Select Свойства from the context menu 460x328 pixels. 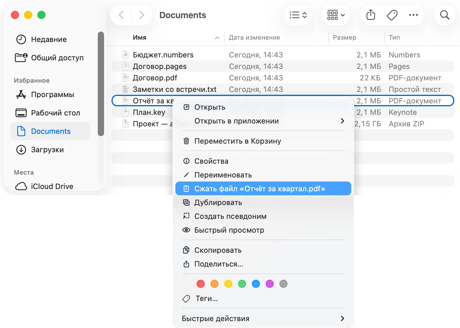coord(263,161)
